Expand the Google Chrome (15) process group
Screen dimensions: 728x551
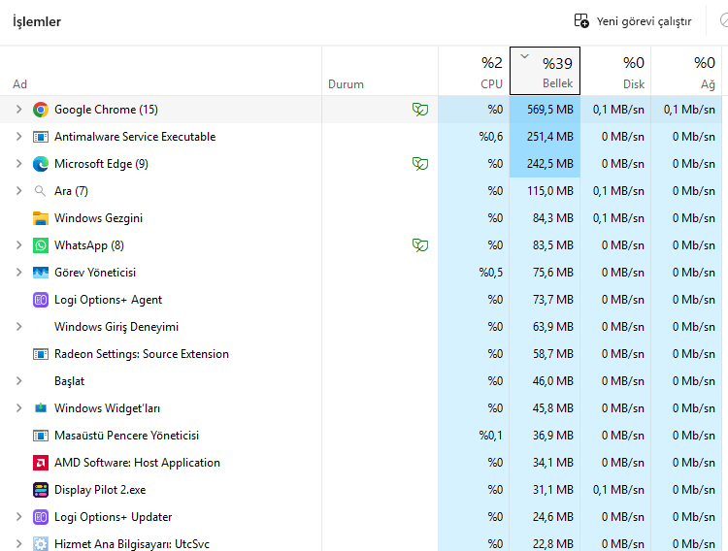click(18, 110)
